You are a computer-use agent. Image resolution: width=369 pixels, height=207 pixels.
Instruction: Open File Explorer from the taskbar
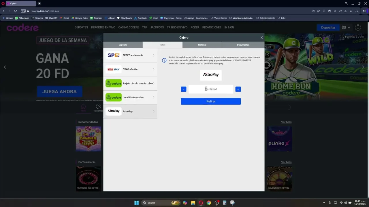pyautogui.click(x=193, y=203)
